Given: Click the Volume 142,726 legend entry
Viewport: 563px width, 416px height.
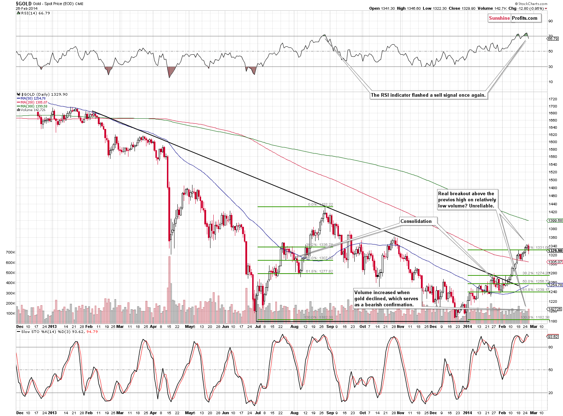Looking at the screenshot, I should [33, 110].
